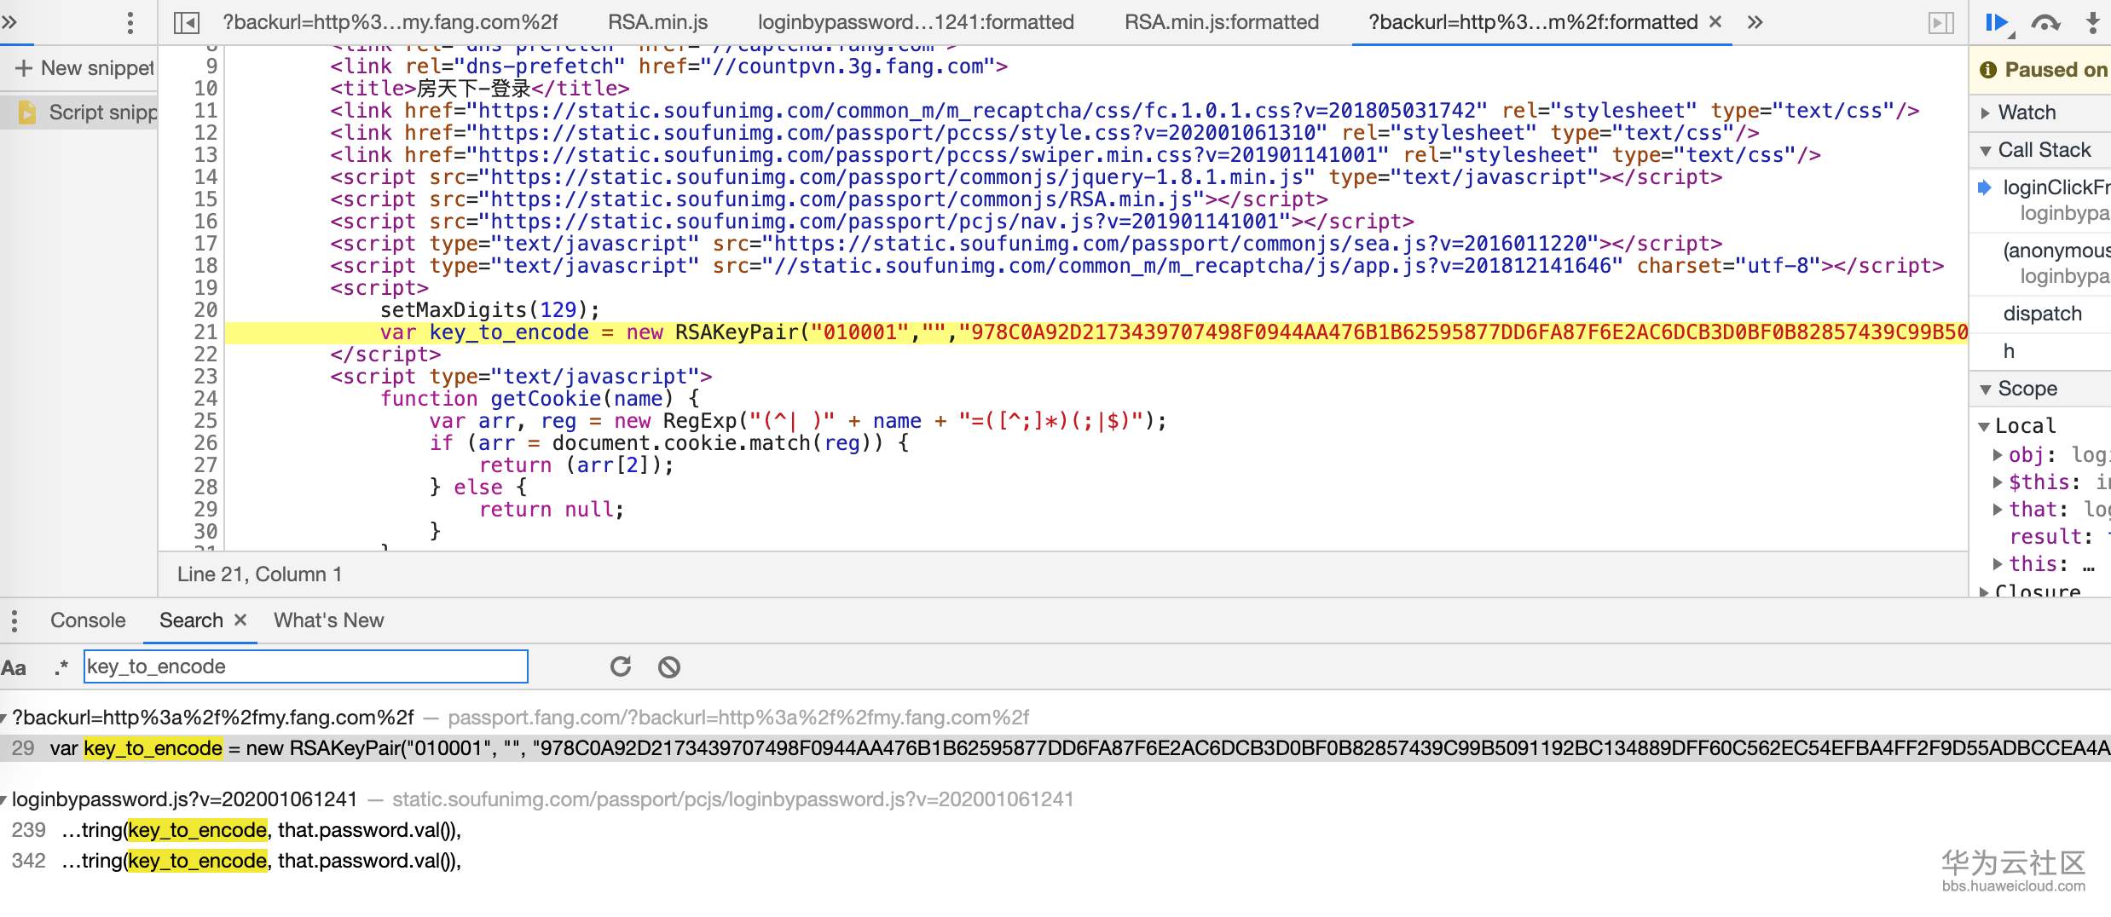Open the DevTools kebab menu
Viewport: 2111px width, 917px height.
tap(130, 23)
